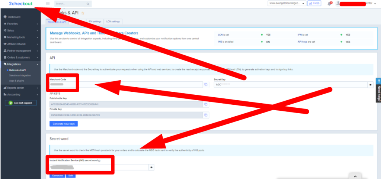Screen dimensions: 381x179
Task: Click the Generate new keys button
Action: point(64,124)
